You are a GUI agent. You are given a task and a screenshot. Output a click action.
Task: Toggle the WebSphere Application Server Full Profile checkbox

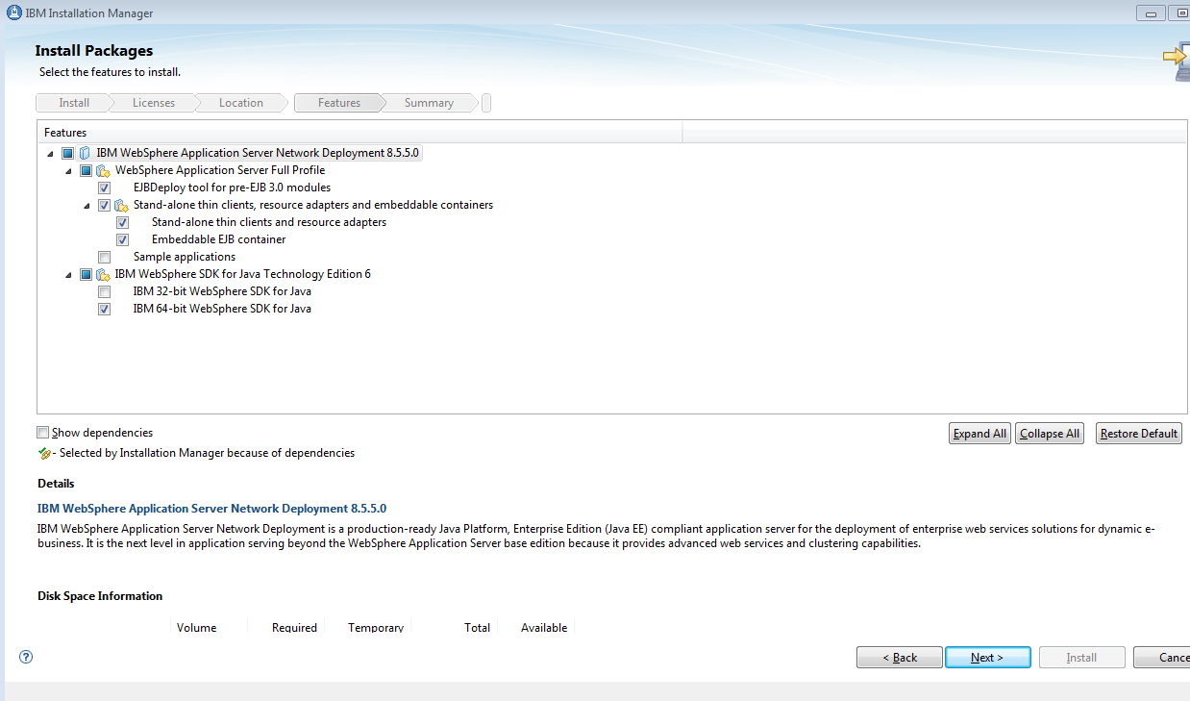(x=86, y=170)
